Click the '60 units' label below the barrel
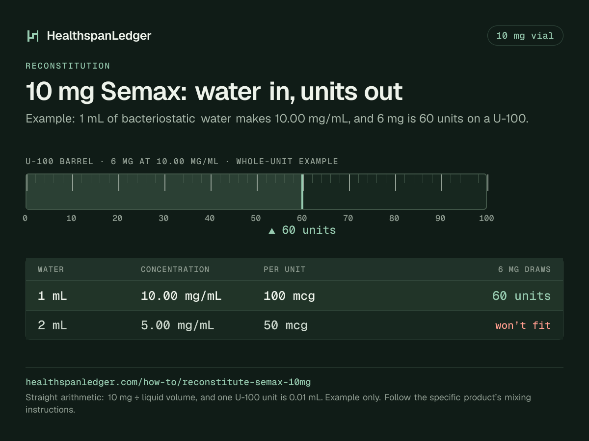Image resolution: width=589 pixels, height=441 pixels. 309,230
